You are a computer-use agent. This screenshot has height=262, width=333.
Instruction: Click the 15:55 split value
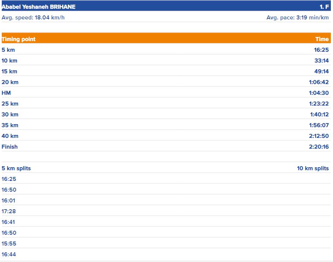[9, 244]
